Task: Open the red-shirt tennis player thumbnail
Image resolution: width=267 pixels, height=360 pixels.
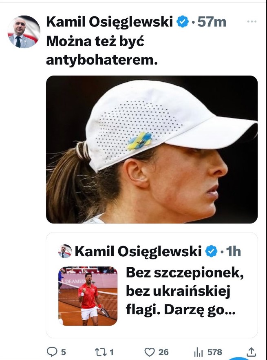Action: [88, 296]
